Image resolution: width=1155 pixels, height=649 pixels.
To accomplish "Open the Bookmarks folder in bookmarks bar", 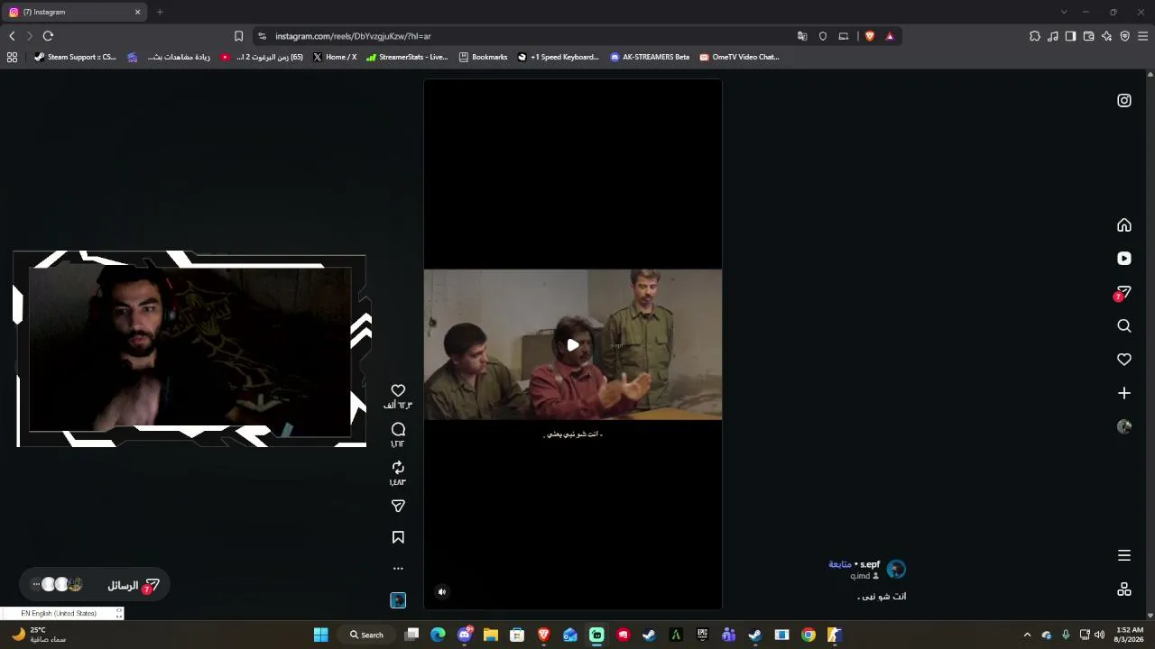I will 483,57.
